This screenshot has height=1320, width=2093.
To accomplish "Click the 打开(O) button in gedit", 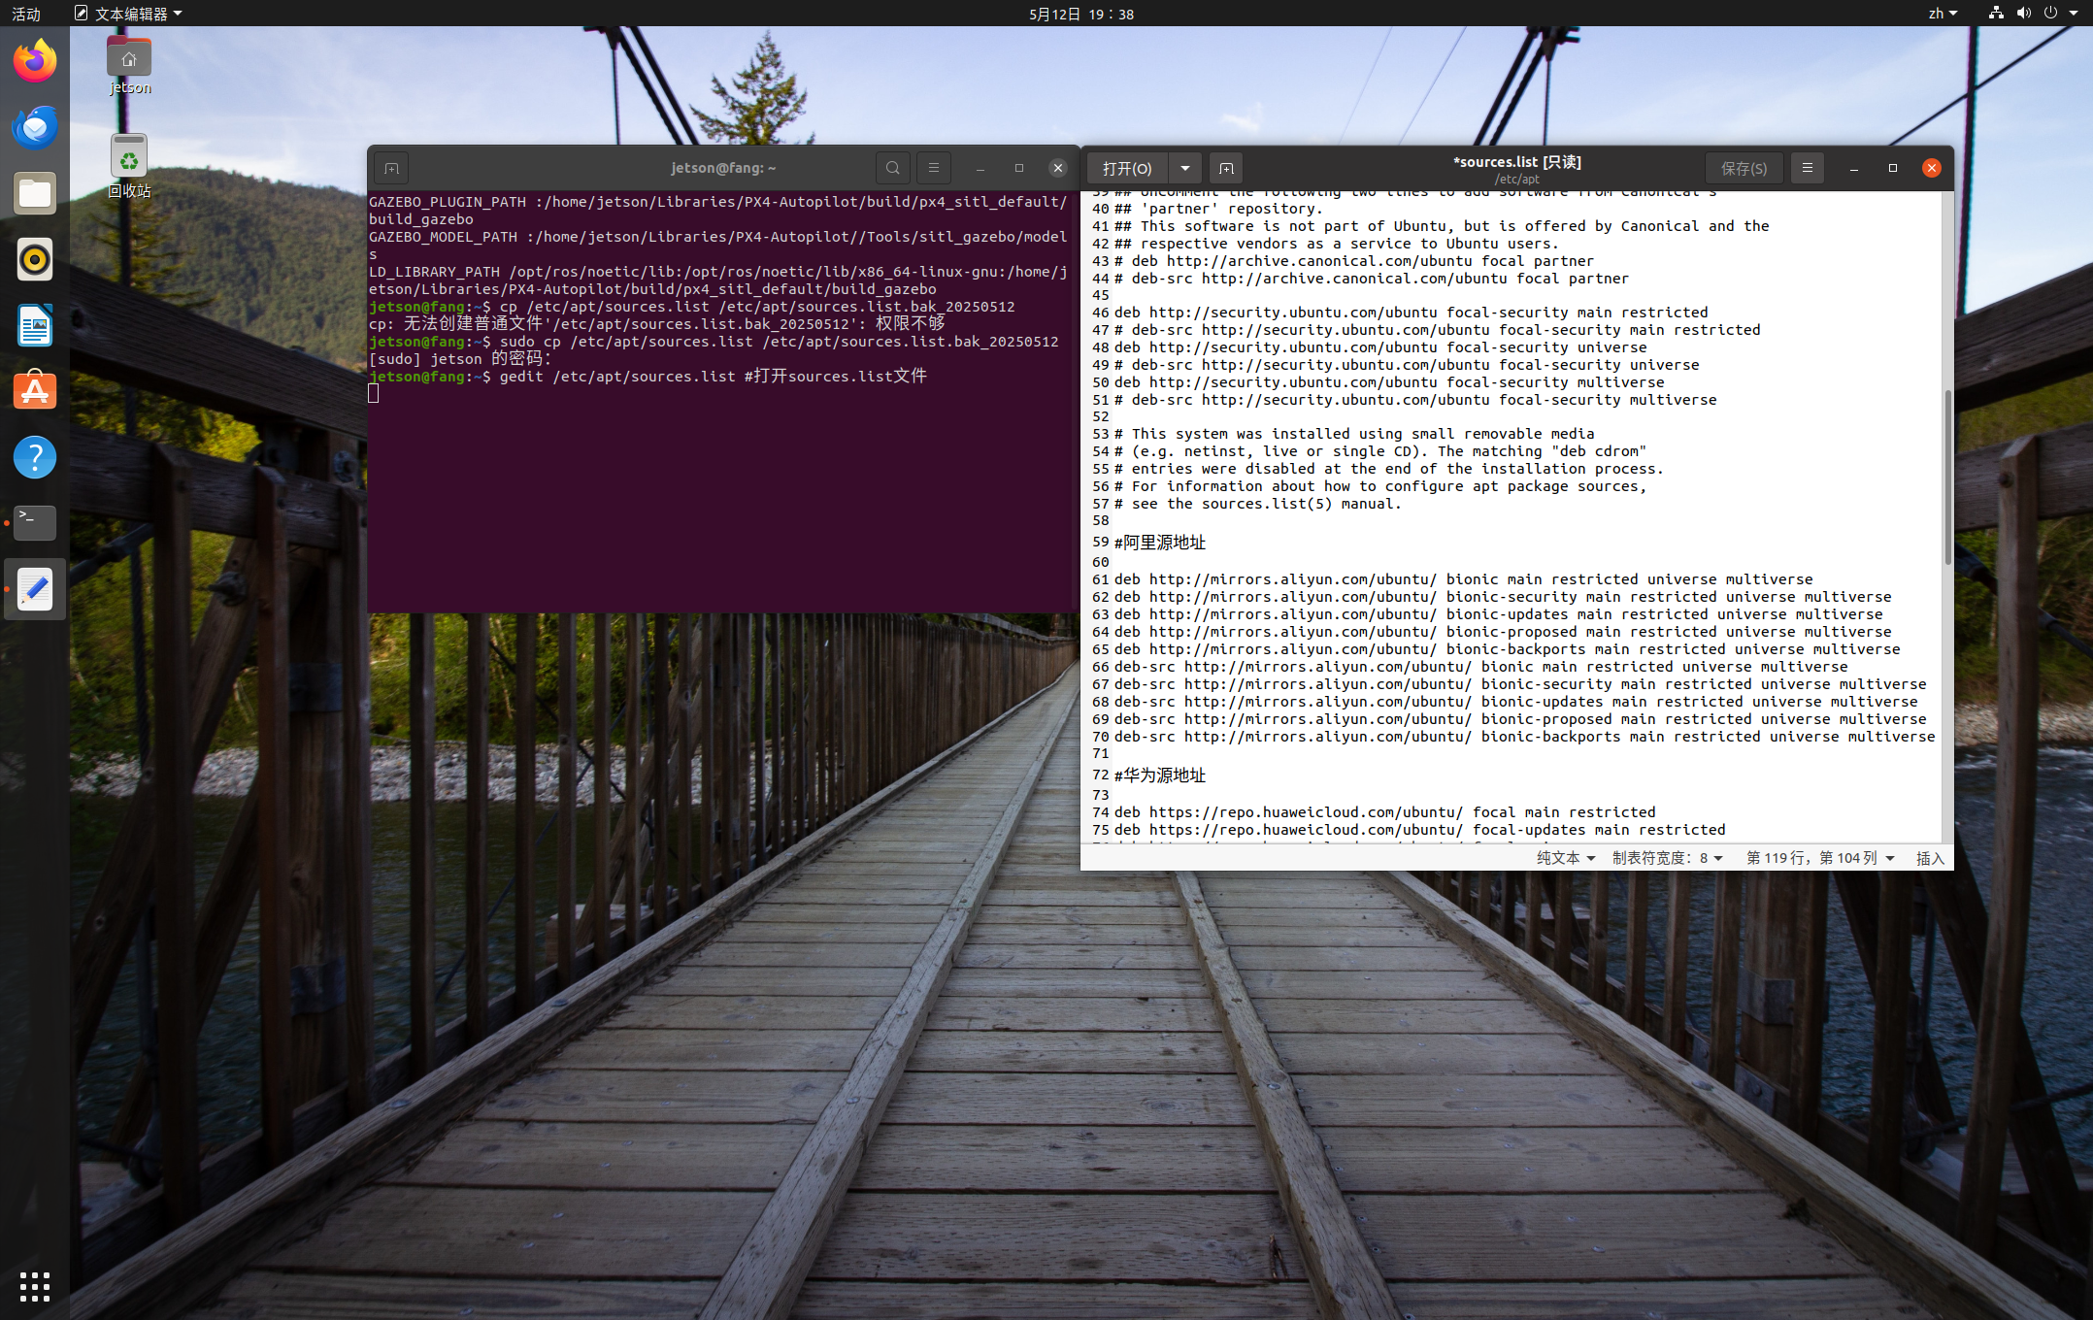I will tap(1127, 168).
